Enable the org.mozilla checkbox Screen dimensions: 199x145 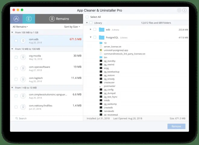16,57
